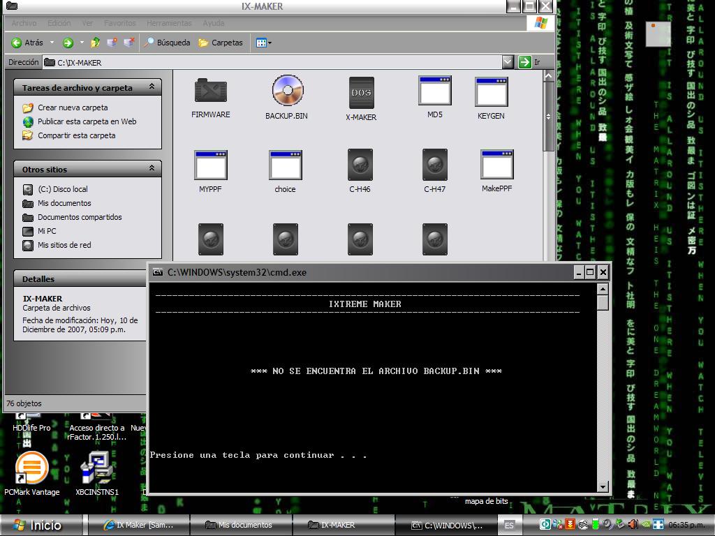Image resolution: width=715 pixels, height=536 pixels.
Task: Click the cmd window scrollbar down arrow
Action: 603,486
